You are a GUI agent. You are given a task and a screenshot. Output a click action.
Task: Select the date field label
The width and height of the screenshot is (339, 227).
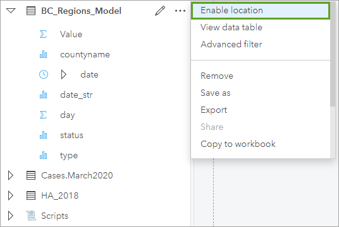[x=89, y=74]
